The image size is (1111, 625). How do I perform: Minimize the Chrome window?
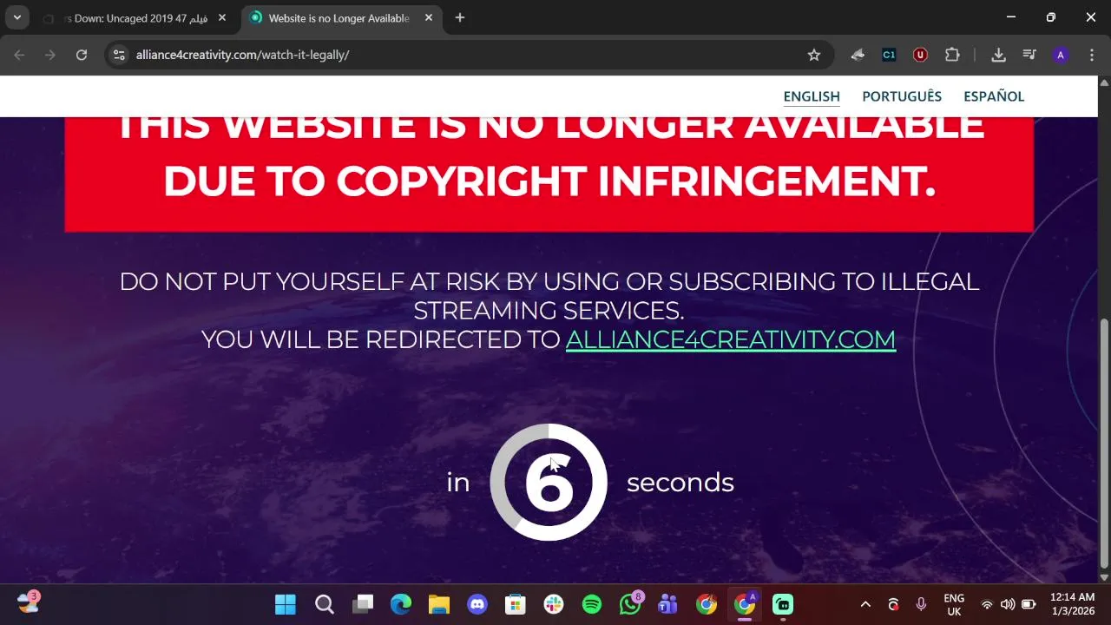[x=1011, y=17]
